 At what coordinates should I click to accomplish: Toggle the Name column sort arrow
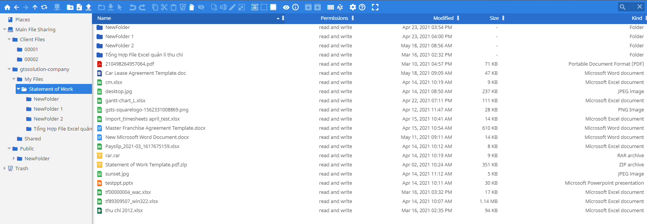[278, 18]
